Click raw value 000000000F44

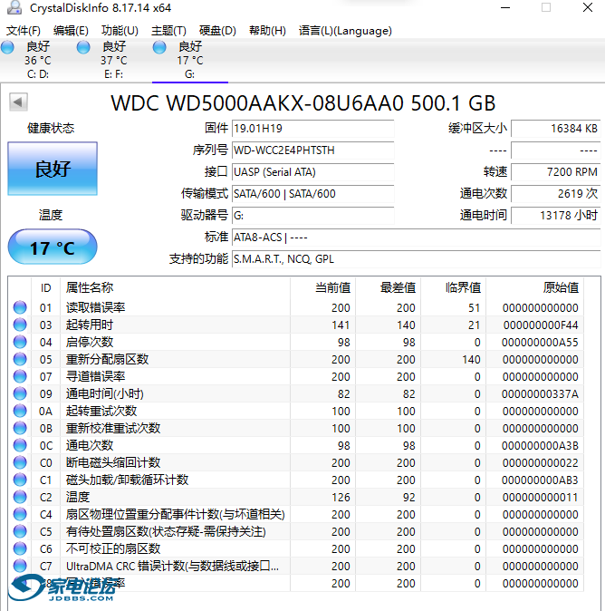click(541, 325)
